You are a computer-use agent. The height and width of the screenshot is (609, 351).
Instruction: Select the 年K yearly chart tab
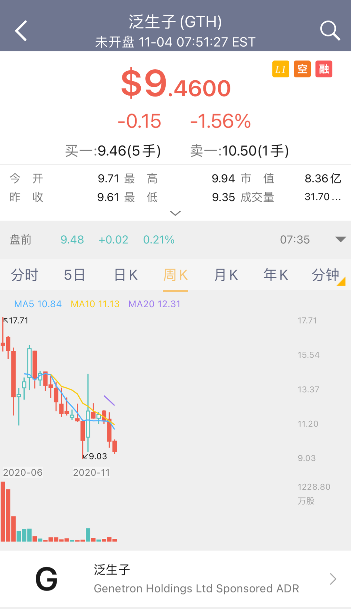276,275
